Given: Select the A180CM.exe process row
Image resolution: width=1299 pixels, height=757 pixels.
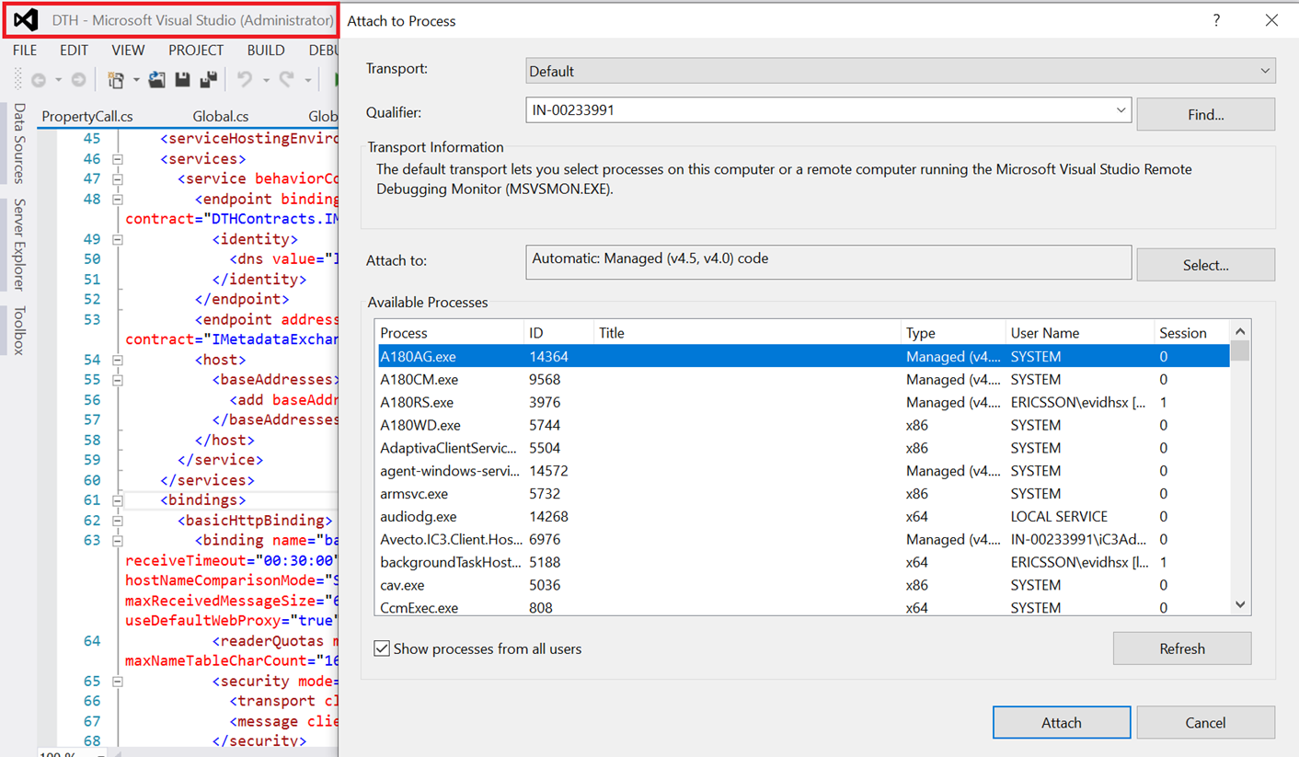Looking at the screenshot, I should pyautogui.click(x=803, y=380).
